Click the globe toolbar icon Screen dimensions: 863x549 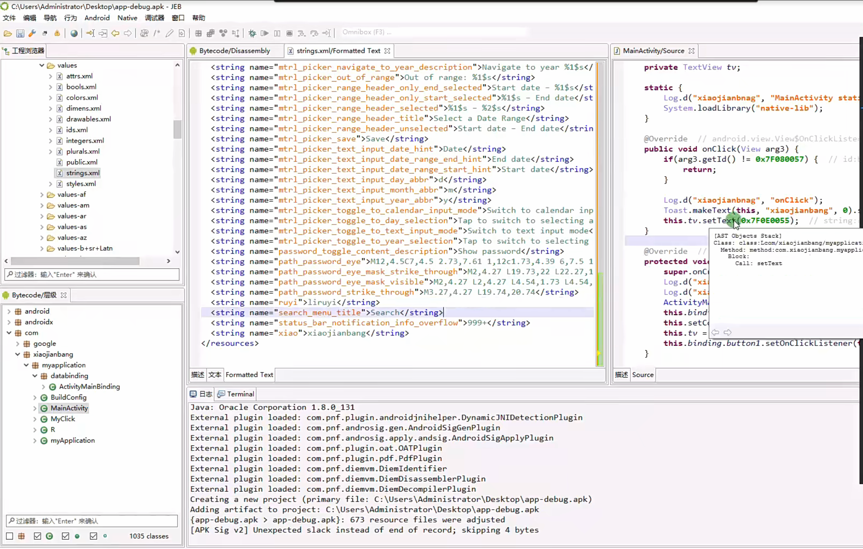[x=74, y=33]
